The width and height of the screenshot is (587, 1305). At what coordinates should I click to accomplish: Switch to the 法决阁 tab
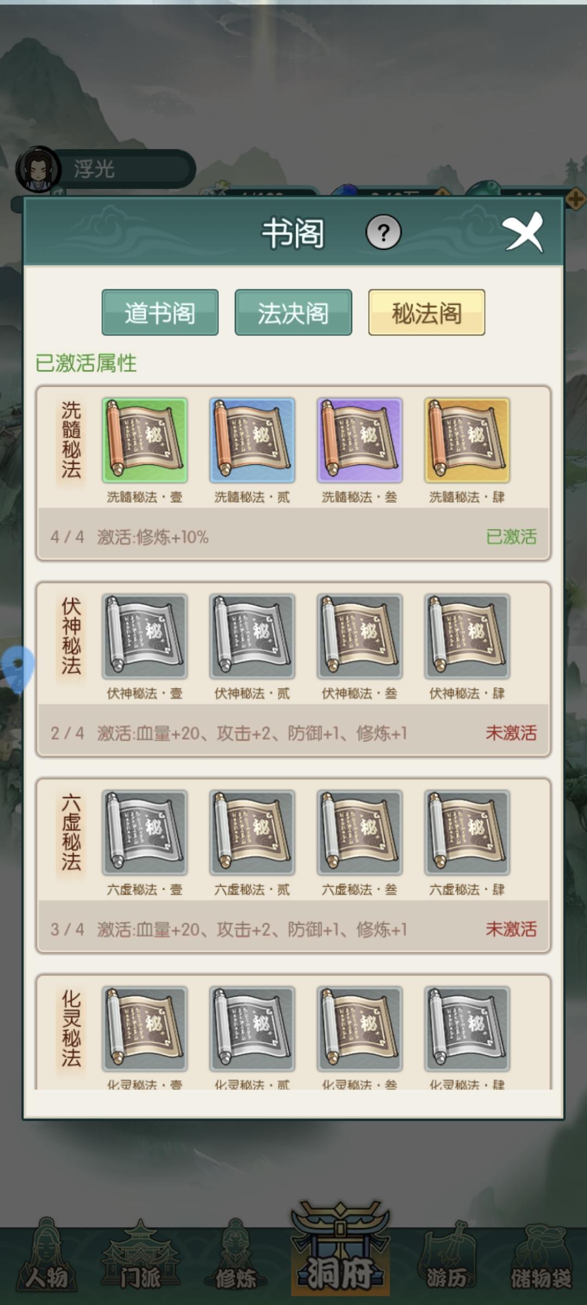point(293,313)
